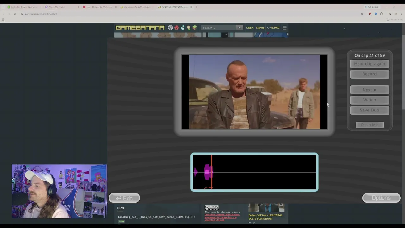Open the blue shield extension icon
This screenshot has height=228, width=405.
coord(376,14)
